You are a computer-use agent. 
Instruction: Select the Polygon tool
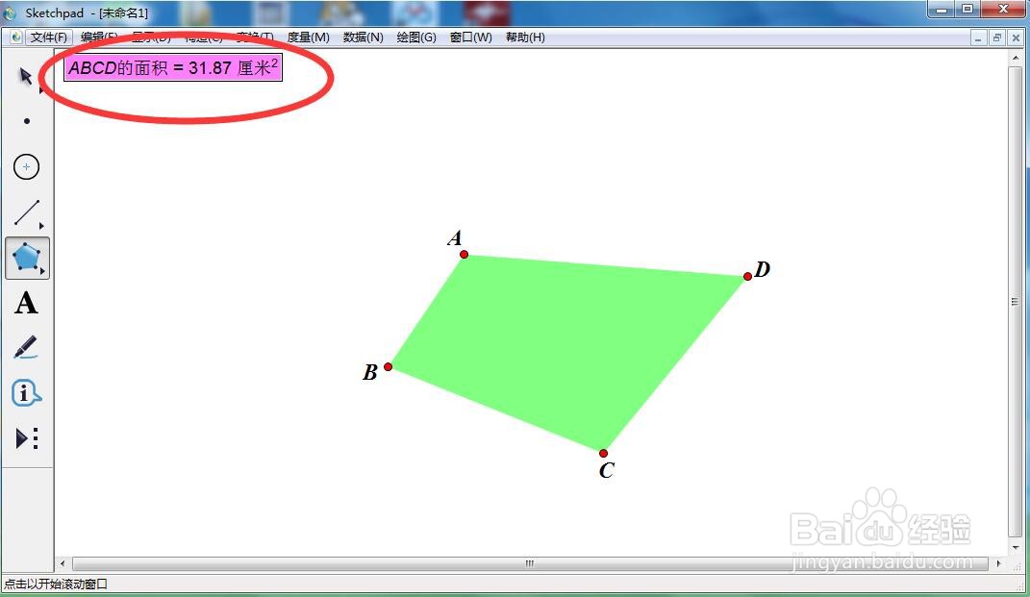pyautogui.click(x=26, y=258)
